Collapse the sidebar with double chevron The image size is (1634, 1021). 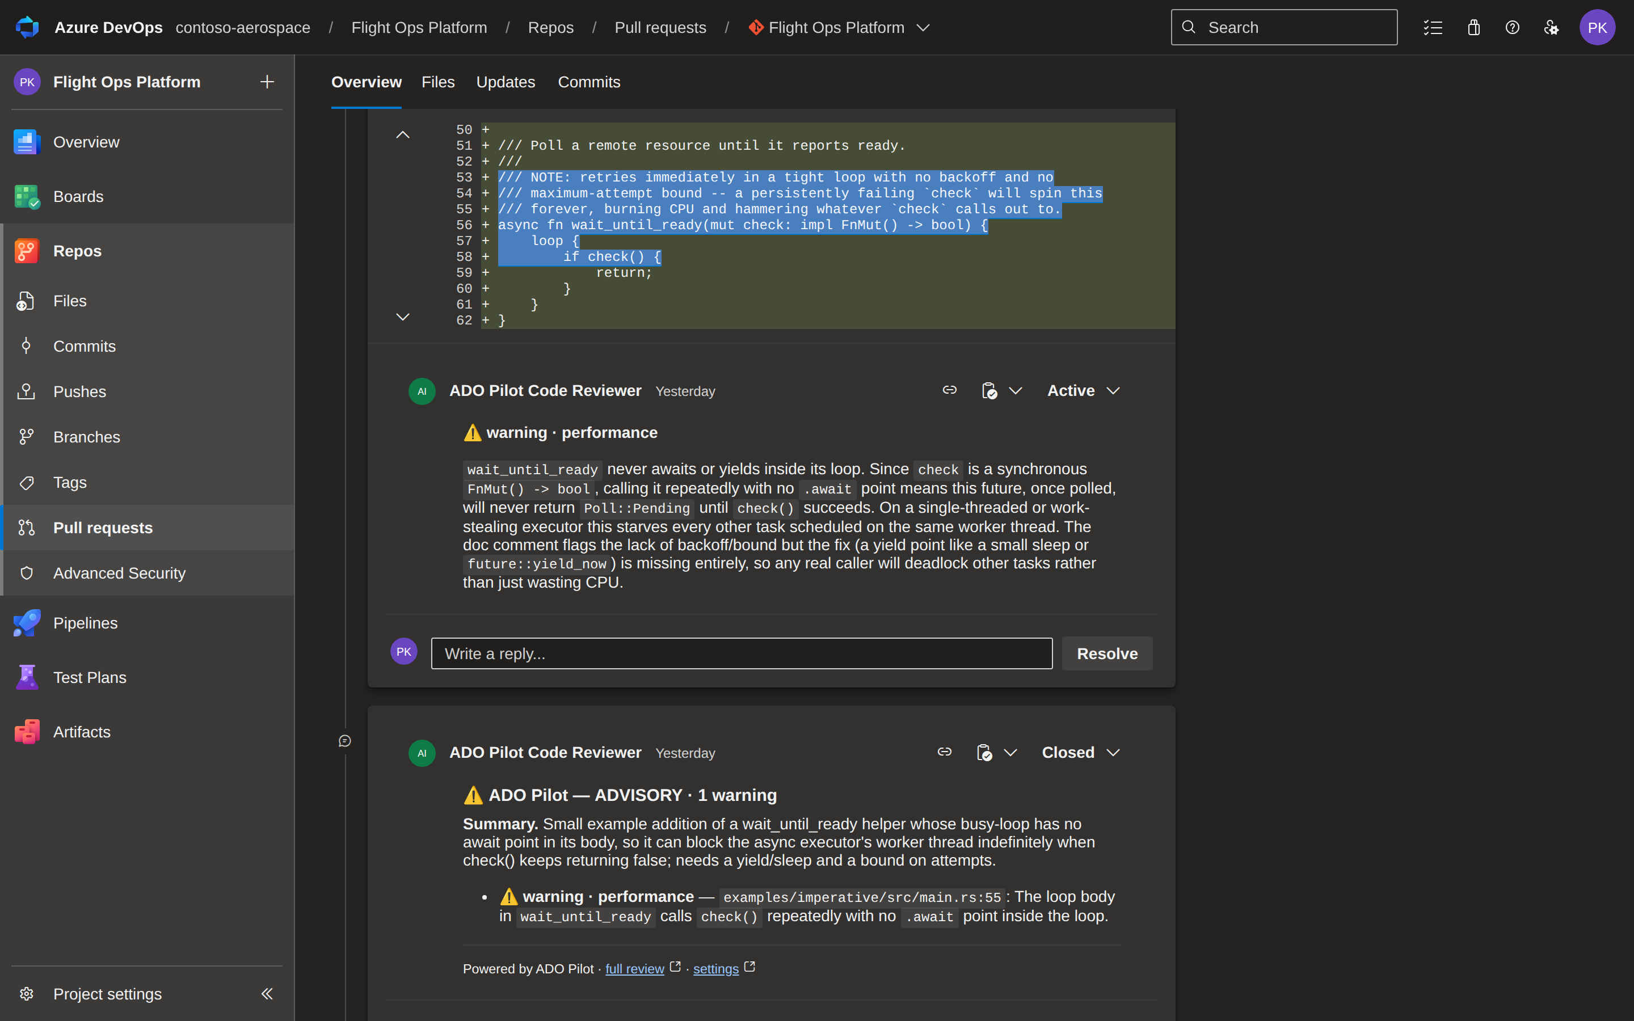tap(267, 993)
